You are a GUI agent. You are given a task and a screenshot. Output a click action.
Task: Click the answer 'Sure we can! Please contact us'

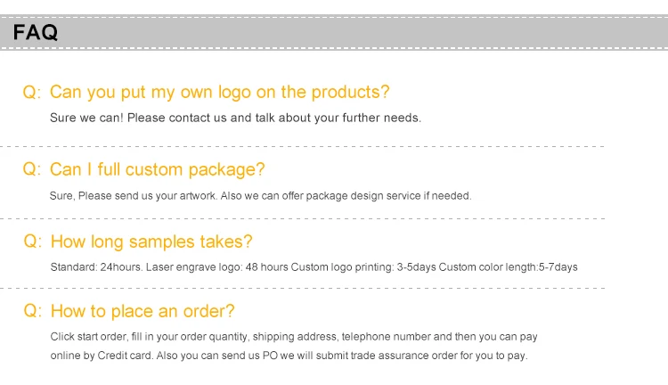[235, 118]
